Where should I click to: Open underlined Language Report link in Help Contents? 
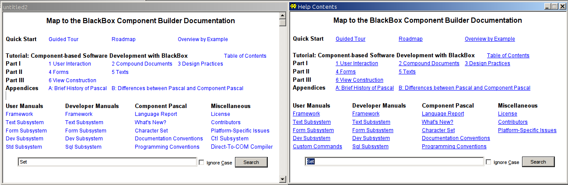point(443,114)
